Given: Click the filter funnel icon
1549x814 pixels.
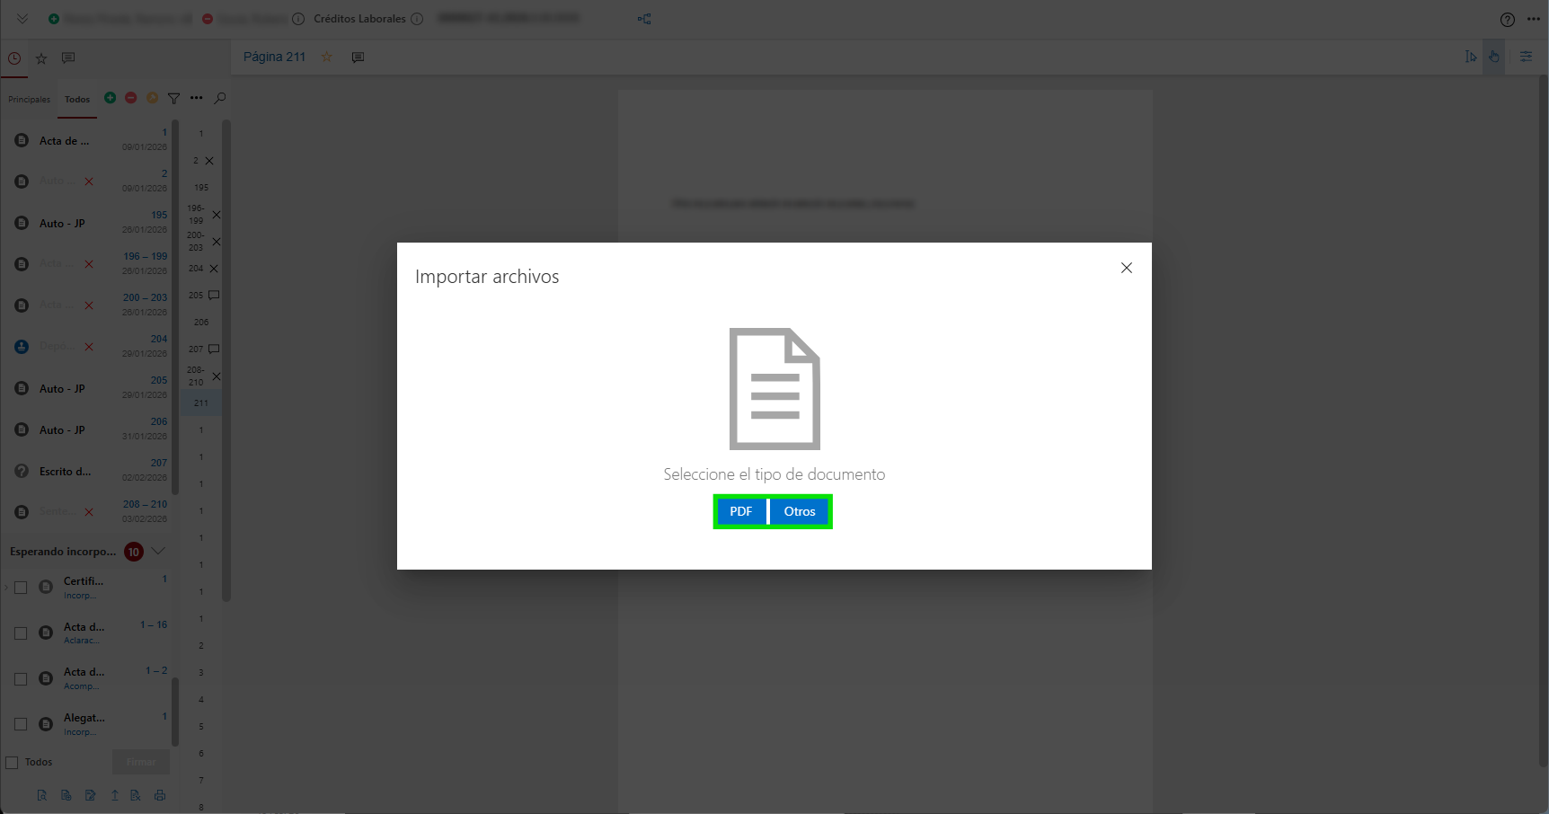Looking at the screenshot, I should click(174, 98).
